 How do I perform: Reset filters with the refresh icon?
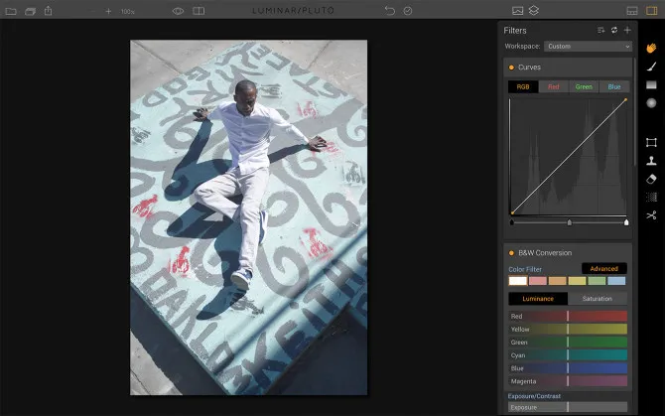(x=613, y=31)
